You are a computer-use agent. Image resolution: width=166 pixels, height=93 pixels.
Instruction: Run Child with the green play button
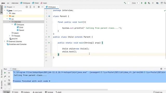pos(142,3)
